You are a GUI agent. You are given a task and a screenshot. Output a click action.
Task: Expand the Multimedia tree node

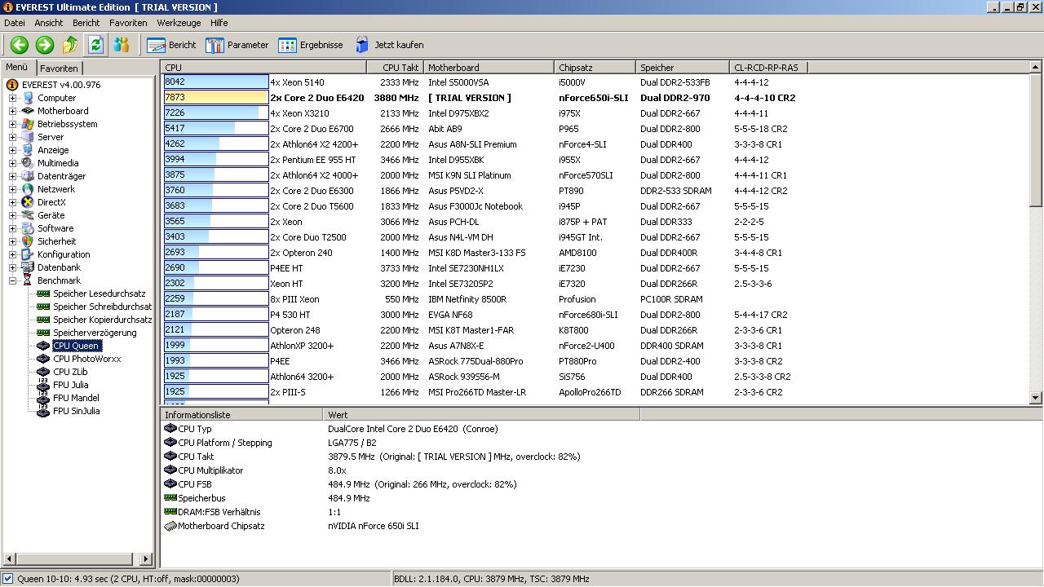pyautogui.click(x=13, y=163)
